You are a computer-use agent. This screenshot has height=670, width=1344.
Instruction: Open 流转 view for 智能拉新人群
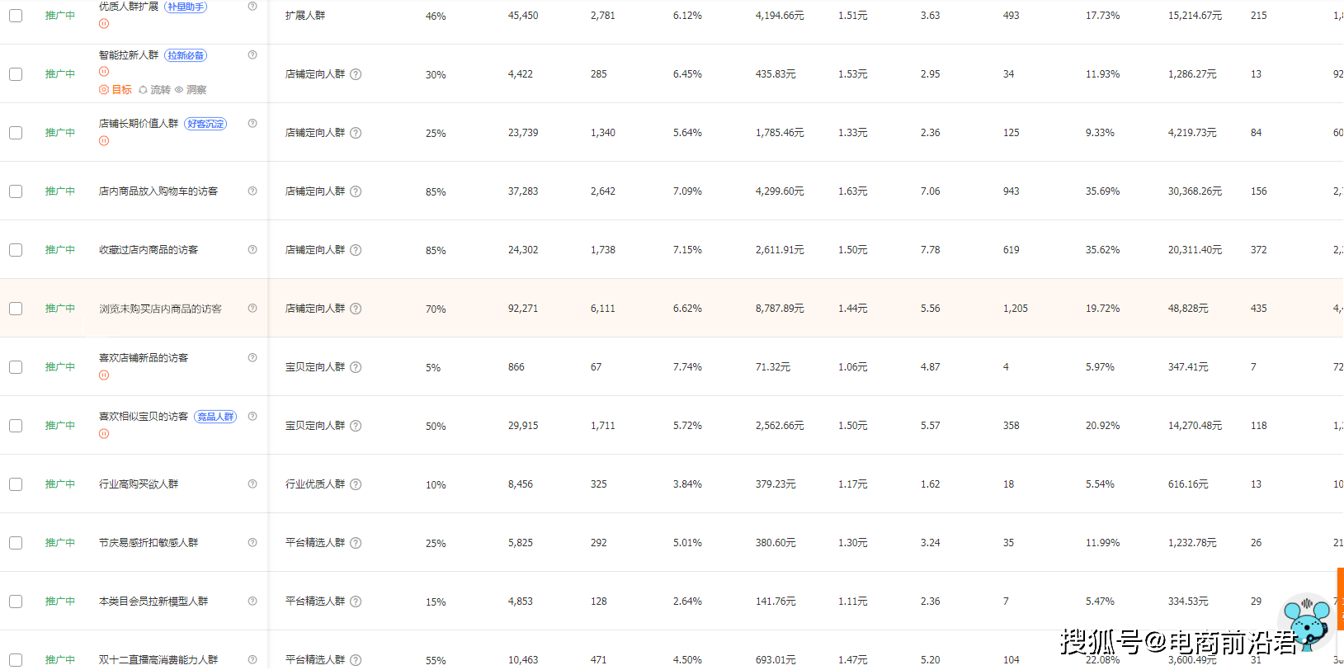click(154, 90)
